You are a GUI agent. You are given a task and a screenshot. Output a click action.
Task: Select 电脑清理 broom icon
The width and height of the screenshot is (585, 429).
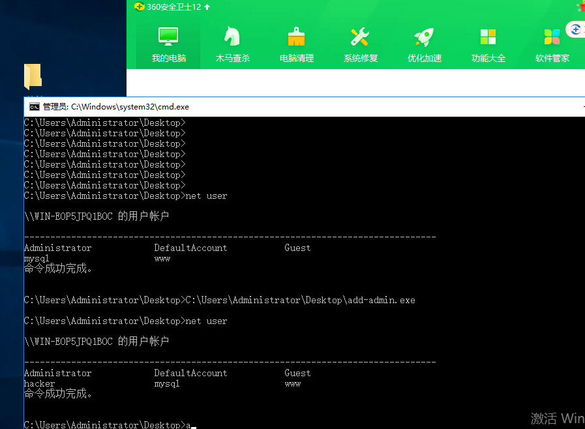pyautogui.click(x=296, y=37)
